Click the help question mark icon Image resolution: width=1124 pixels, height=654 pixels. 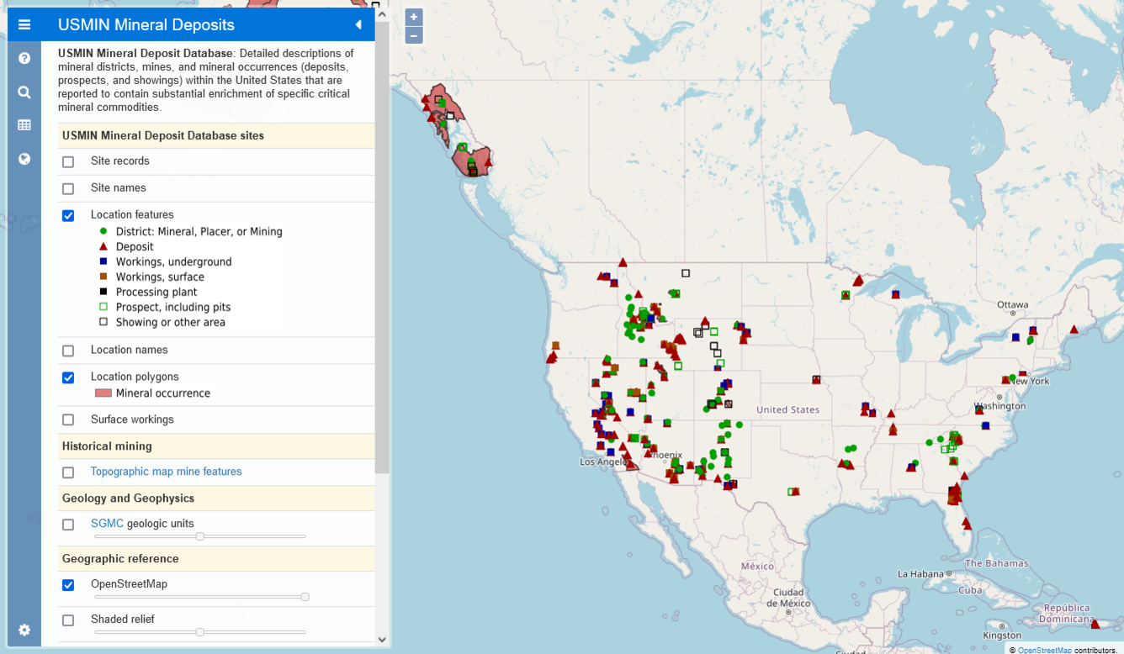tap(24, 57)
